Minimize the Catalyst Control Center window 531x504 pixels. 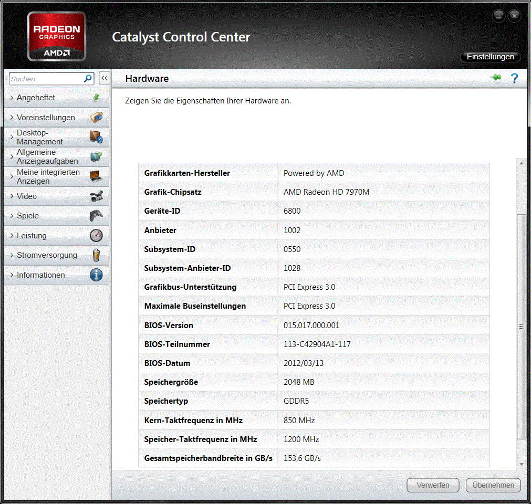[498, 16]
